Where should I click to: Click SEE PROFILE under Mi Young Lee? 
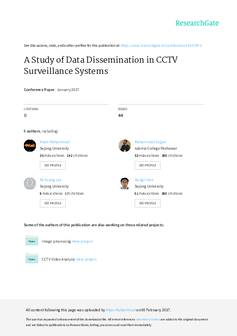point(53,203)
